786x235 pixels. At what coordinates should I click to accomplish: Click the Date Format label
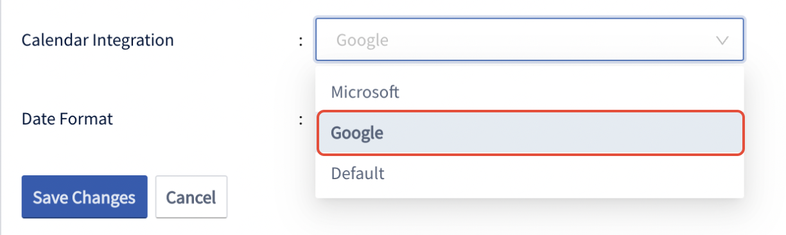pyautogui.click(x=67, y=119)
